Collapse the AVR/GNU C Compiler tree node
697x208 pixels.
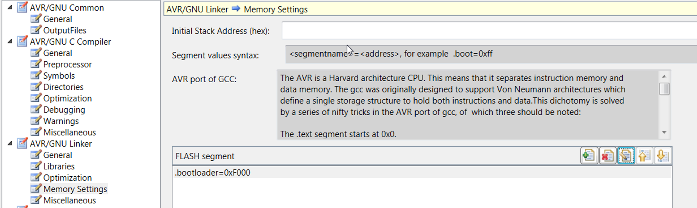(x=10, y=41)
